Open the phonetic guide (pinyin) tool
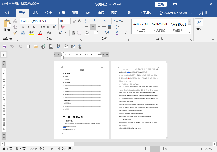The width and height of the screenshot is (217, 152). pyautogui.click(x=74, y=21)
